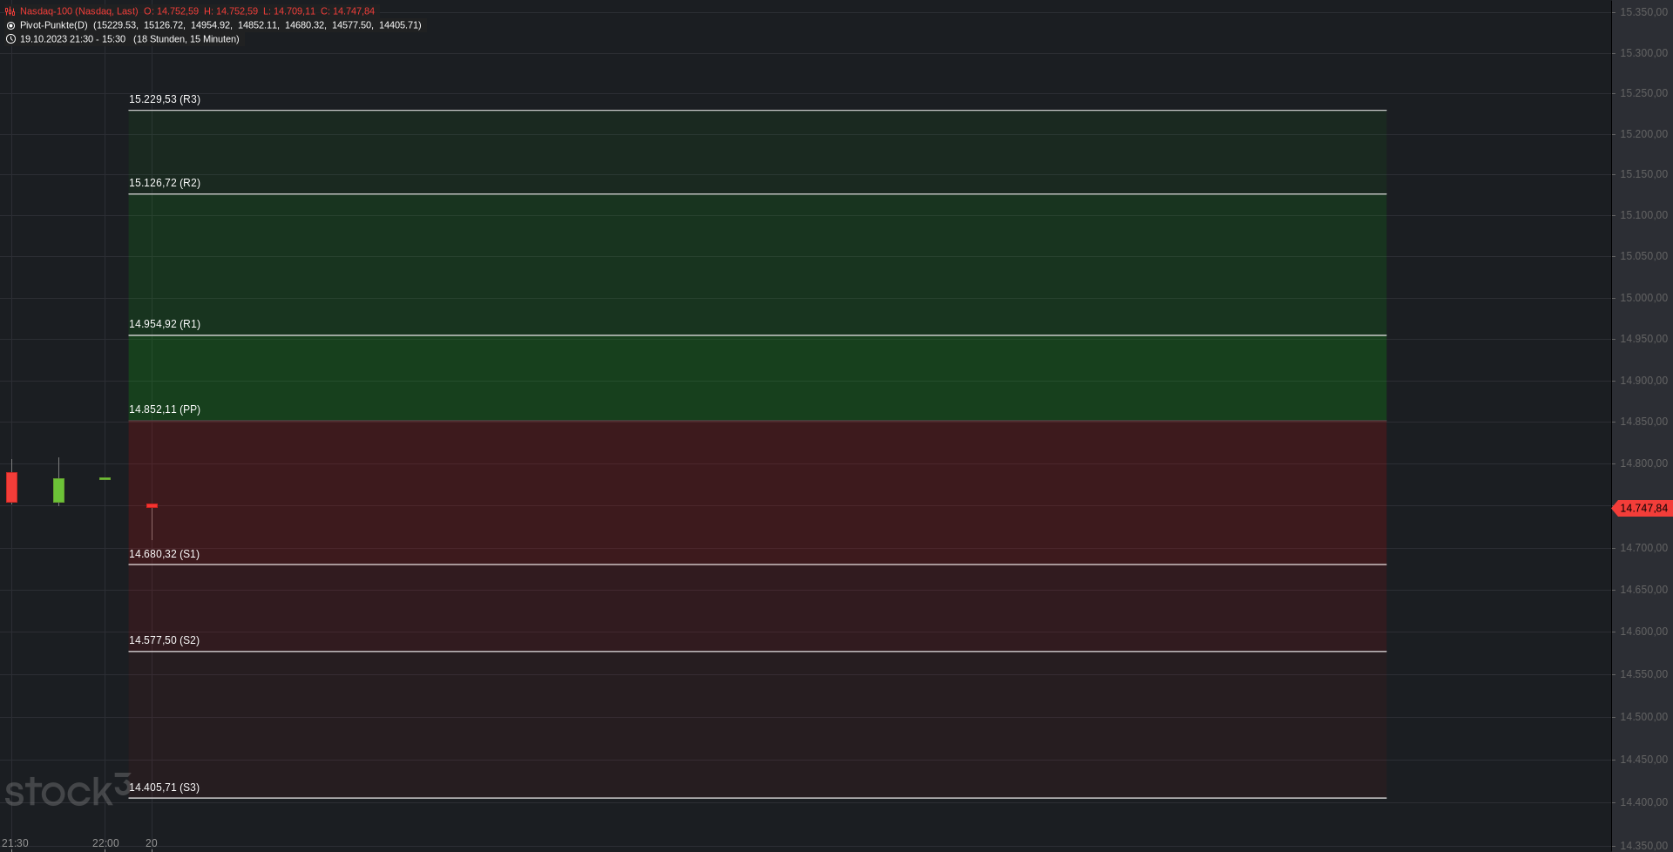Click the Pivot-Punkte indicator circle icon

click(10, 25)
